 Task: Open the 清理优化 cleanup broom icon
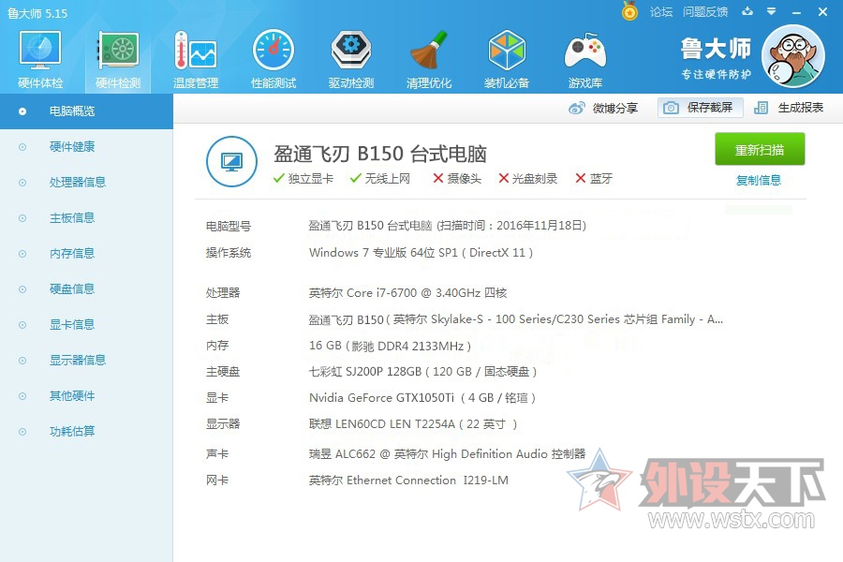428,59
